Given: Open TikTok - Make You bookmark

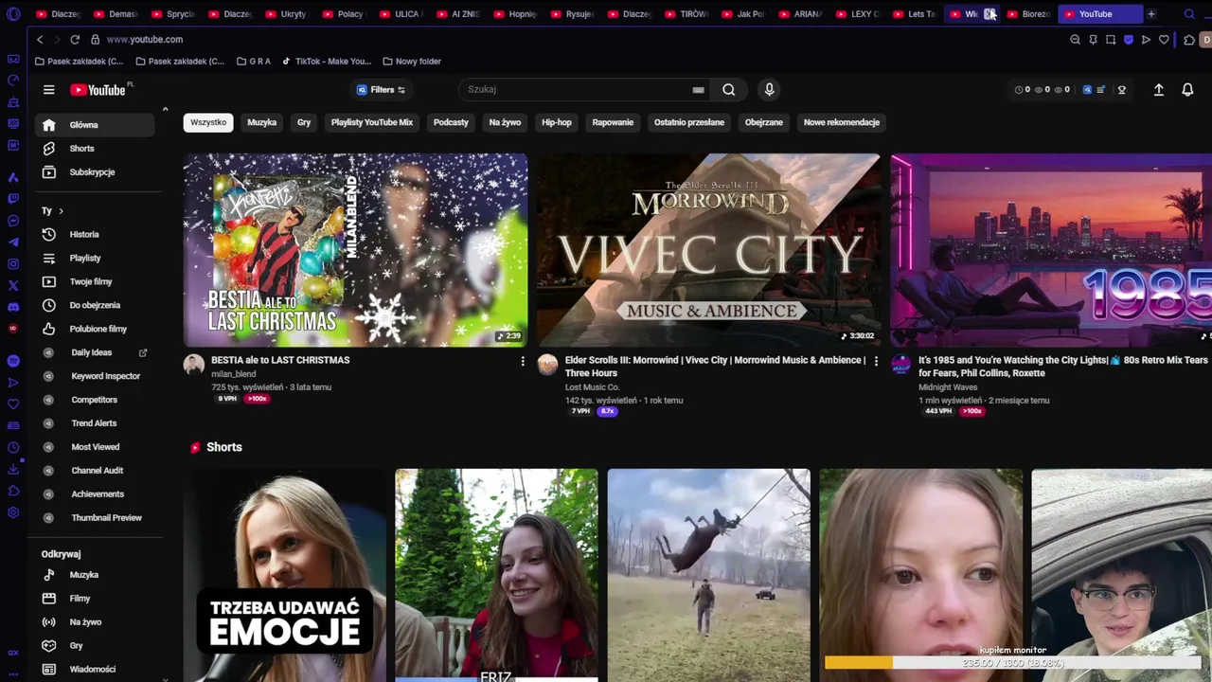Looking at the screenshot, I should (x=327, y=62).
